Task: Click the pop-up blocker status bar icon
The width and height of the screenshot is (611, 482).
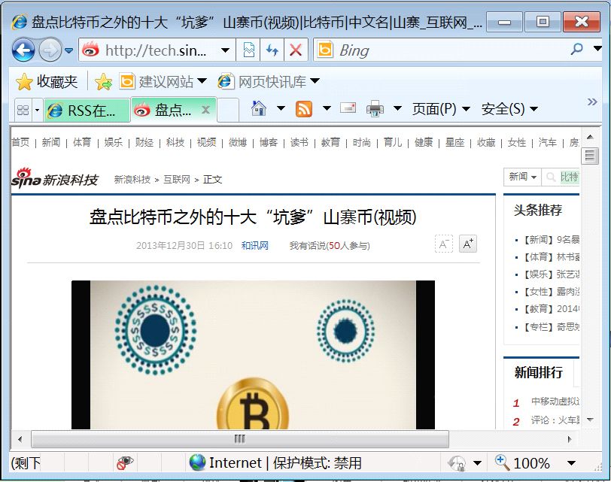Action: tap(125, 462)
